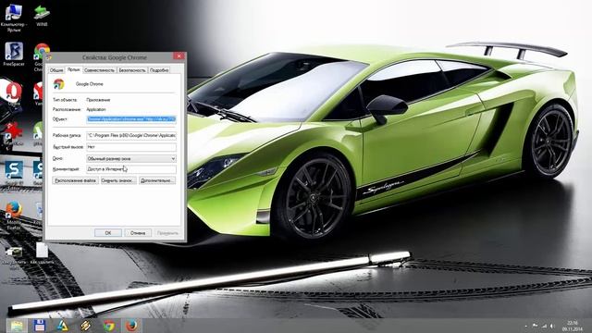Viewport: 592px width, 333px height.
Task: Launch Google Chrome from taskbar
Action: (109, 325)
